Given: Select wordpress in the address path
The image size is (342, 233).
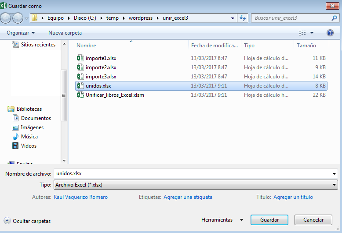Looking at the screenshot, I should pyautogui.click(x=141, y=18).
